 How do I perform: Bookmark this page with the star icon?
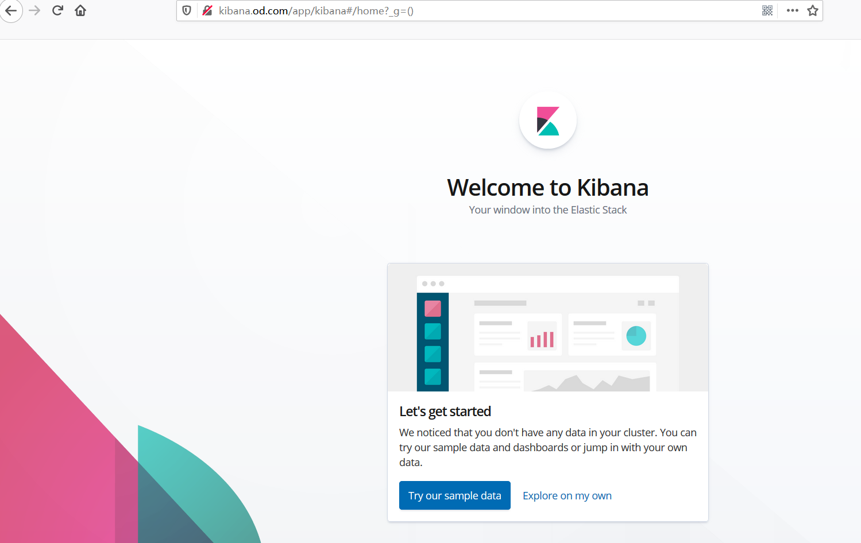(813, 10)
